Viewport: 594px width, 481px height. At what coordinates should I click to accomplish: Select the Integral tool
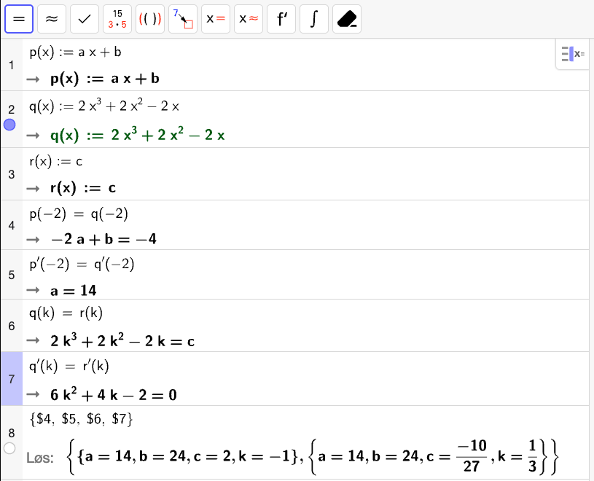pyautogui.click(x=314, y=20)
